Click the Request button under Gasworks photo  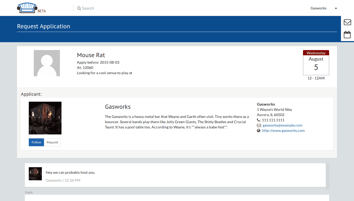[x=52, y=142]
